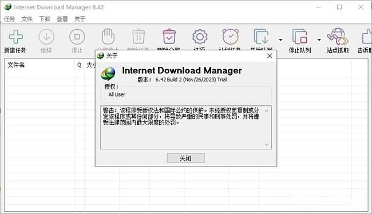Screen dimensions: 372x214
Task: Minimize the Internet Download Manager window
Action: [318, 7]
